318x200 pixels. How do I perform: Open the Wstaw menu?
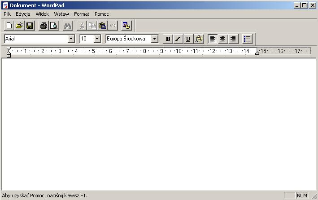61,14
